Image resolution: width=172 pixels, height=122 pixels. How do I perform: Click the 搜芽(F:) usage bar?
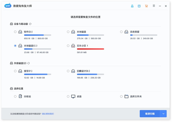[x=38, y=74]
